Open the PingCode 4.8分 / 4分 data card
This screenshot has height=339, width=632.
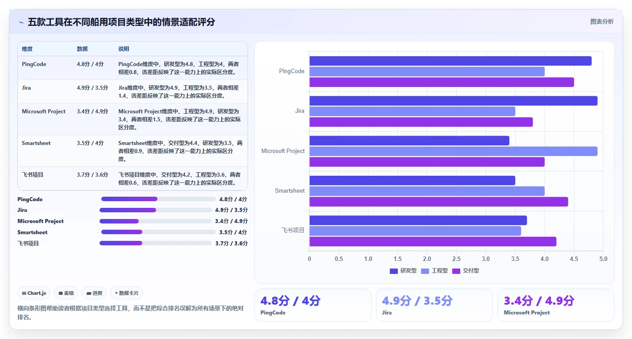tap(313, 305)
